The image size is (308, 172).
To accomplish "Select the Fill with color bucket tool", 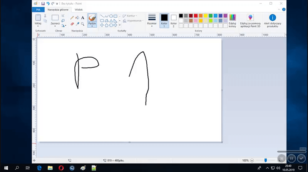I will tap(77, 18).
